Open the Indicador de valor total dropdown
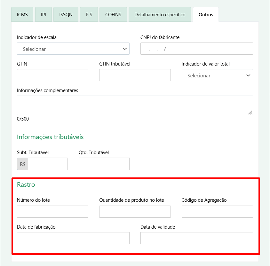The height and width of the screenshot is (266, 270). [x=217, y=75]
